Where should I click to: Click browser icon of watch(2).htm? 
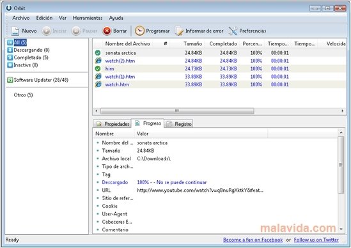pos(98,61)
